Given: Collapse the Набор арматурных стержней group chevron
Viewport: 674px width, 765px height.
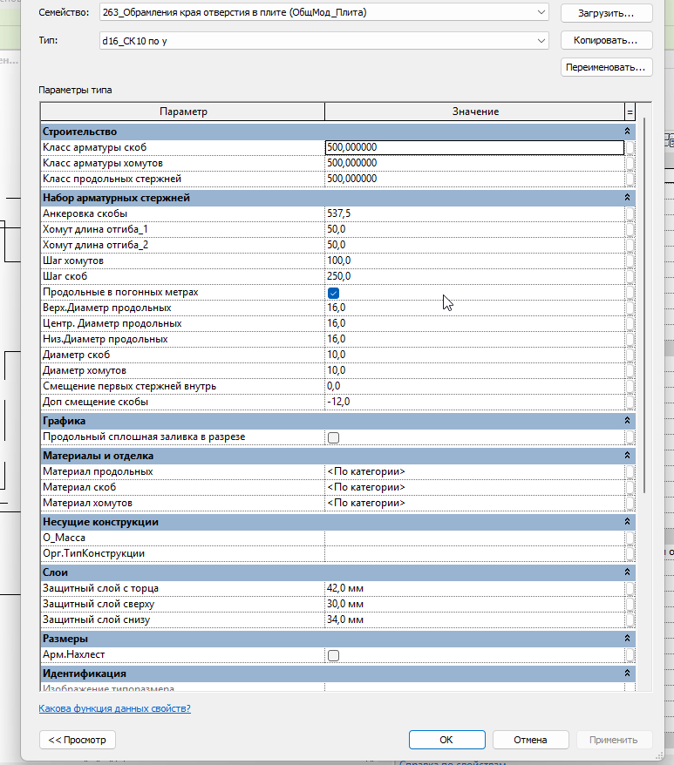Looking at the screenshot, I should tap(627, 198).
